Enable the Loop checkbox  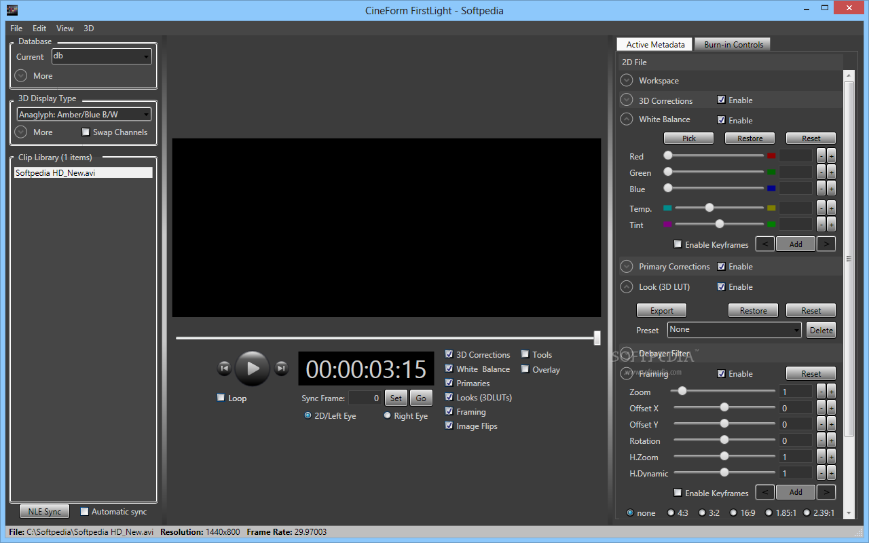coord(221,398)
